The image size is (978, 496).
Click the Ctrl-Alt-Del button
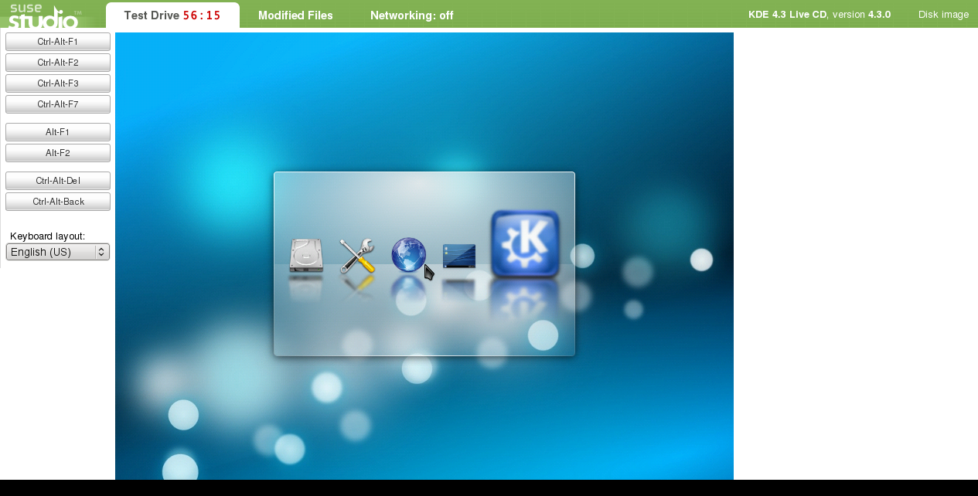point(58,181)
